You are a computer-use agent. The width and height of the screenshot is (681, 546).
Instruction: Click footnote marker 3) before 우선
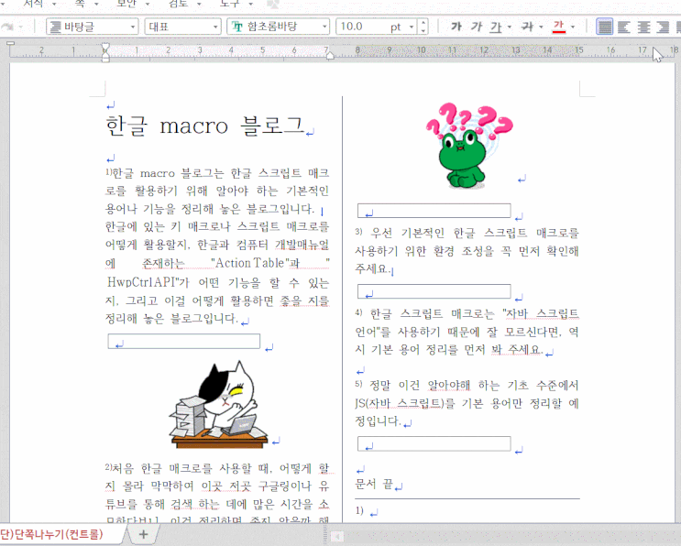click(358, 232)
